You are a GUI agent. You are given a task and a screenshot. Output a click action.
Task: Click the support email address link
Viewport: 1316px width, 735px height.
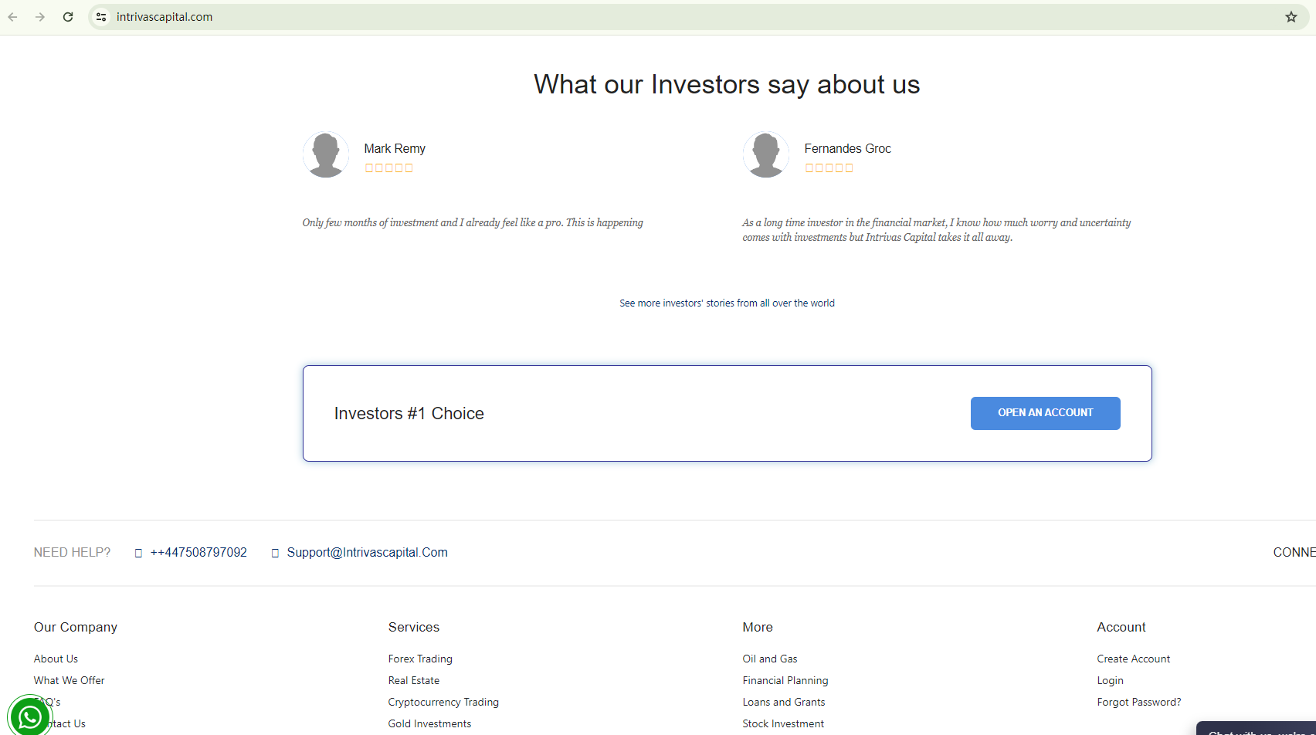tap(367, 553)
